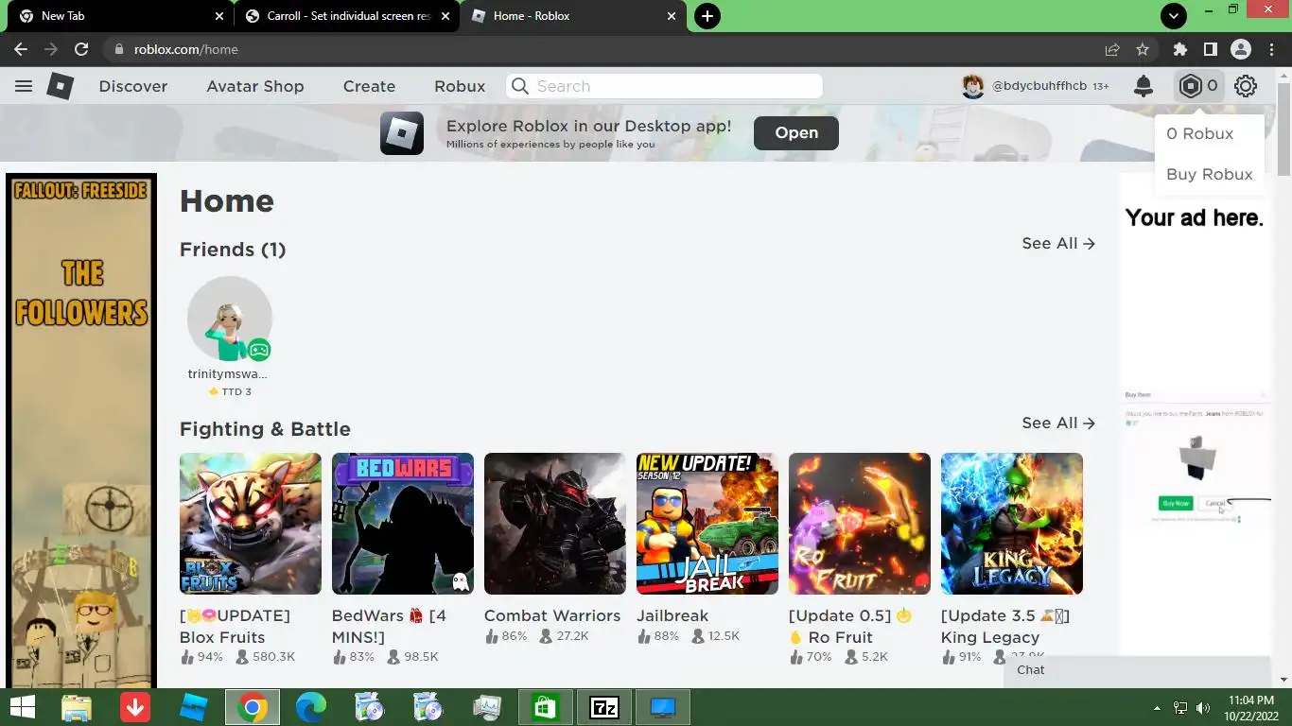1292x726 pixels.
Task: Open the settings gear icon
Action: click(x=1246, y=86)
